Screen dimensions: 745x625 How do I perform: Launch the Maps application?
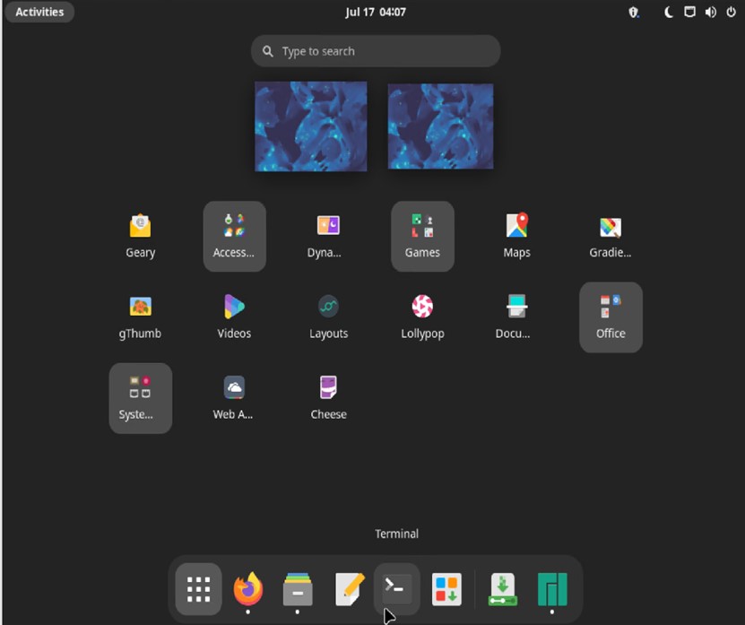point(516,236)
